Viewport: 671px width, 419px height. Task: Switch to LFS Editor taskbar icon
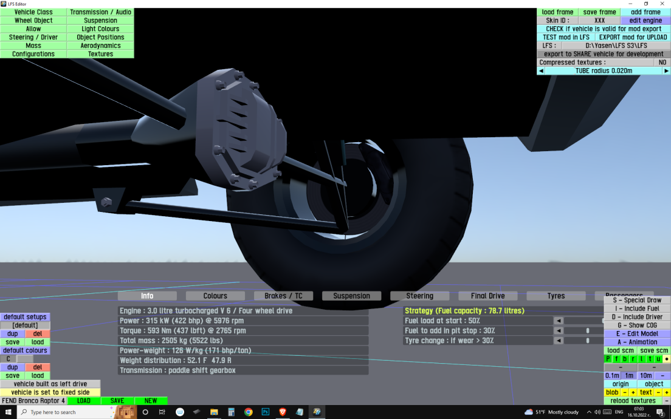[317, 412]
